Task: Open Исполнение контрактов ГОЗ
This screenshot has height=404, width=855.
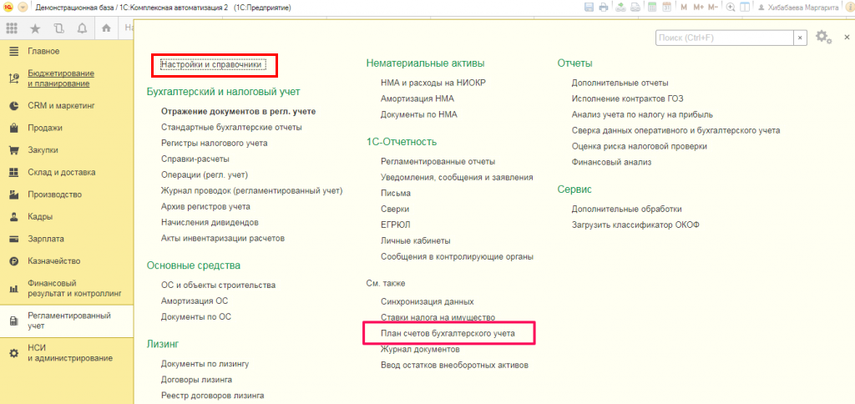Action: click(x=627, y=98)
